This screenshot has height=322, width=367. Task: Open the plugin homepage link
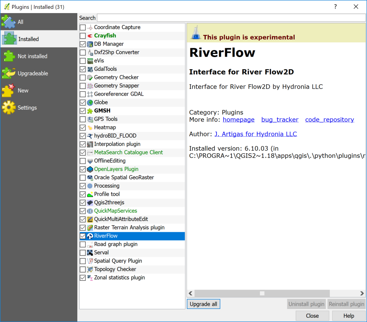(x=239, y=120)
